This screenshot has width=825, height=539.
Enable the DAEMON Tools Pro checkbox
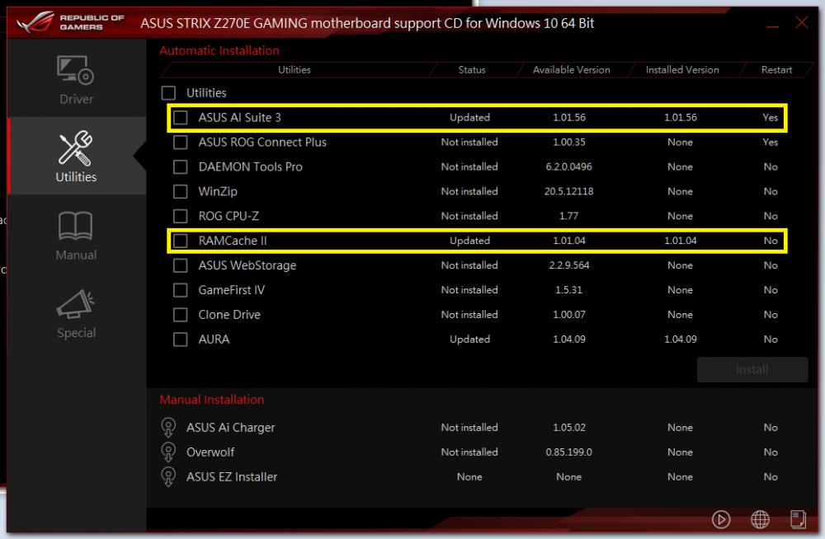pyautogui.click(x=181, y=167)
